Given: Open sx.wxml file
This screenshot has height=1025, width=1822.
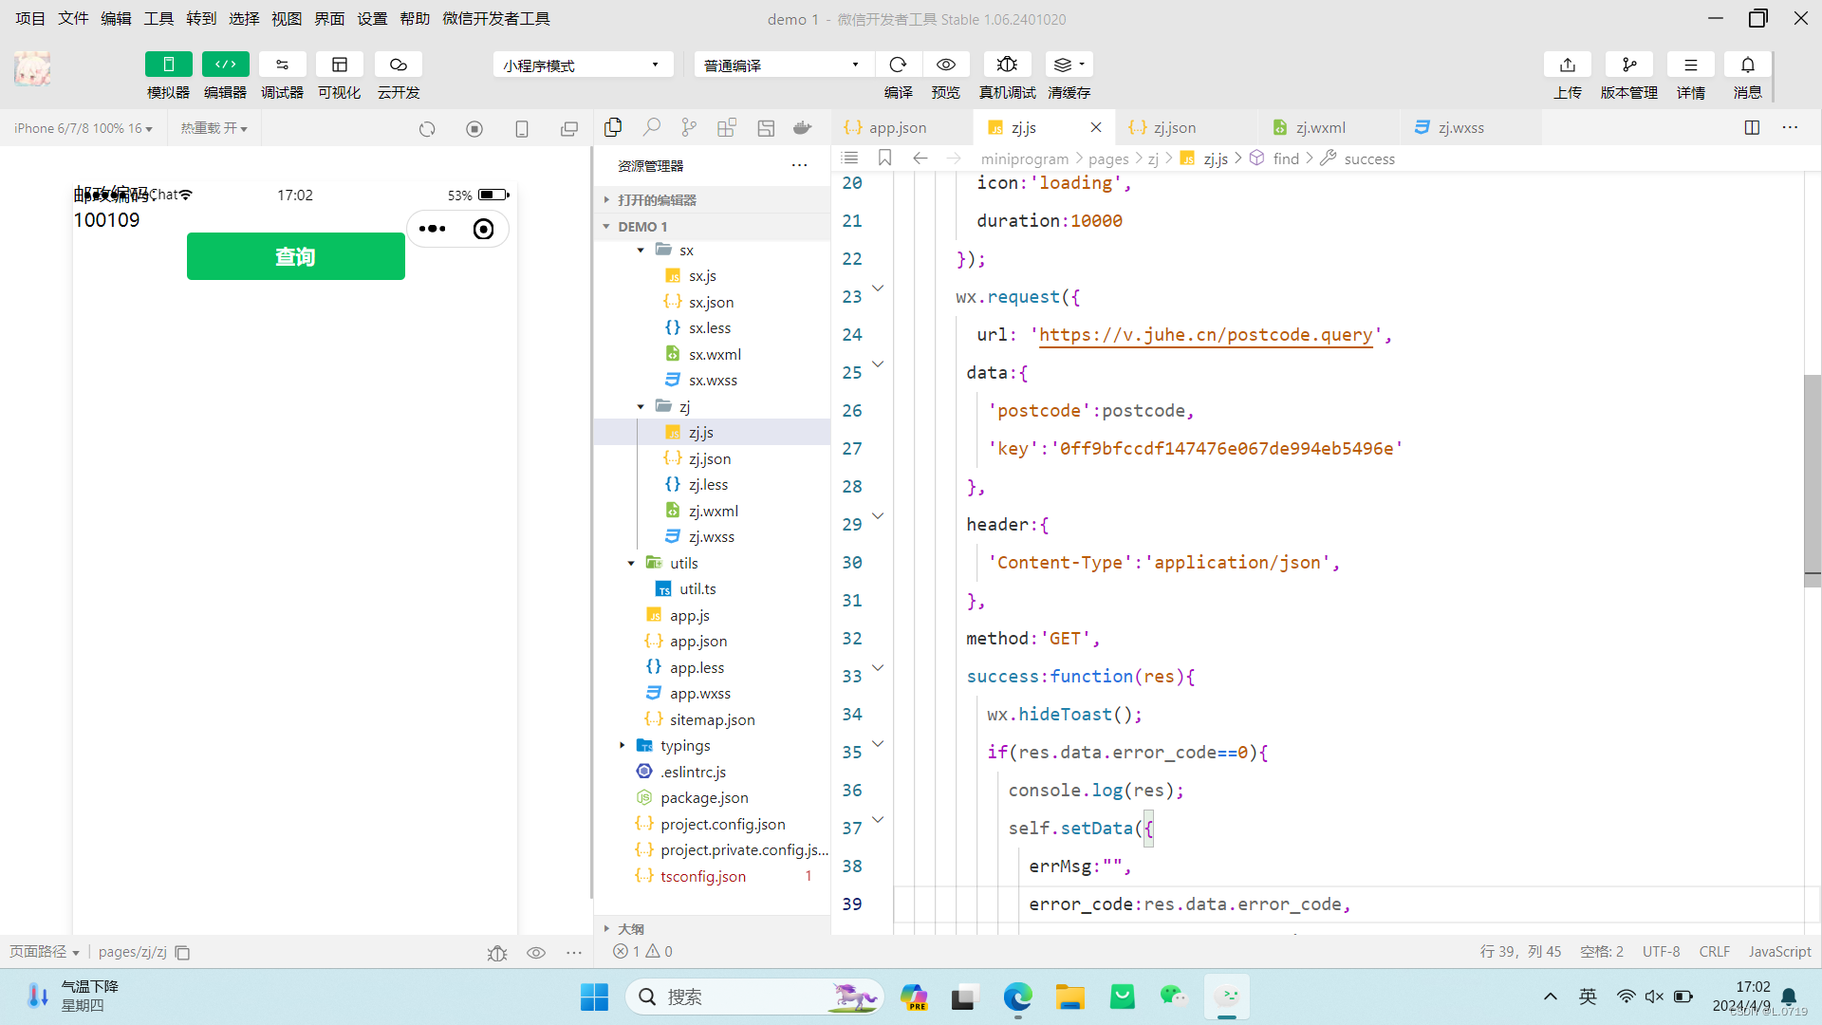Looking at the screenshot, I should click(715, 355).
